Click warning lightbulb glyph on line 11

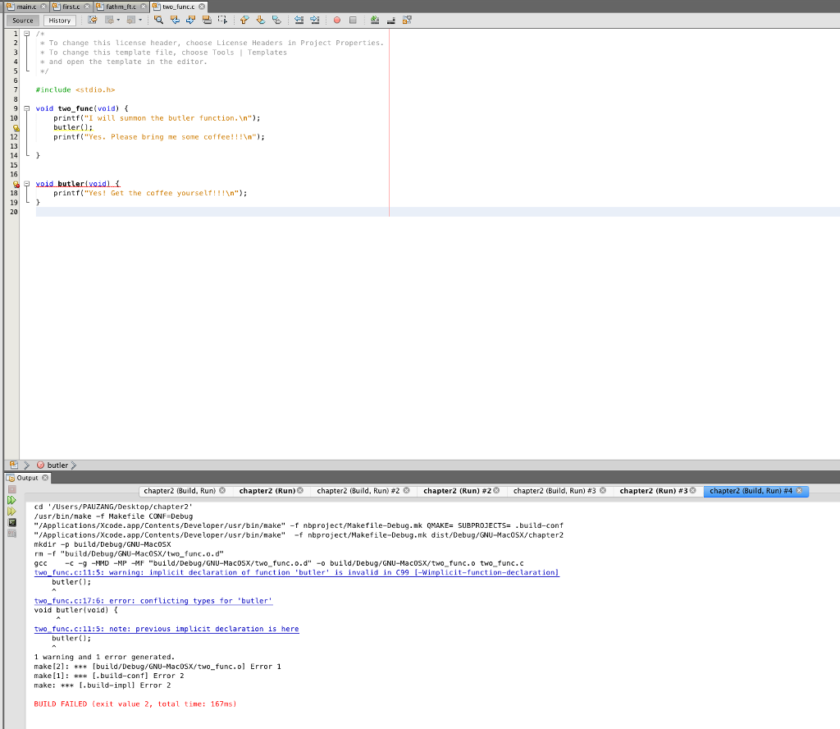pyautogui.click(x=16, y=127)
